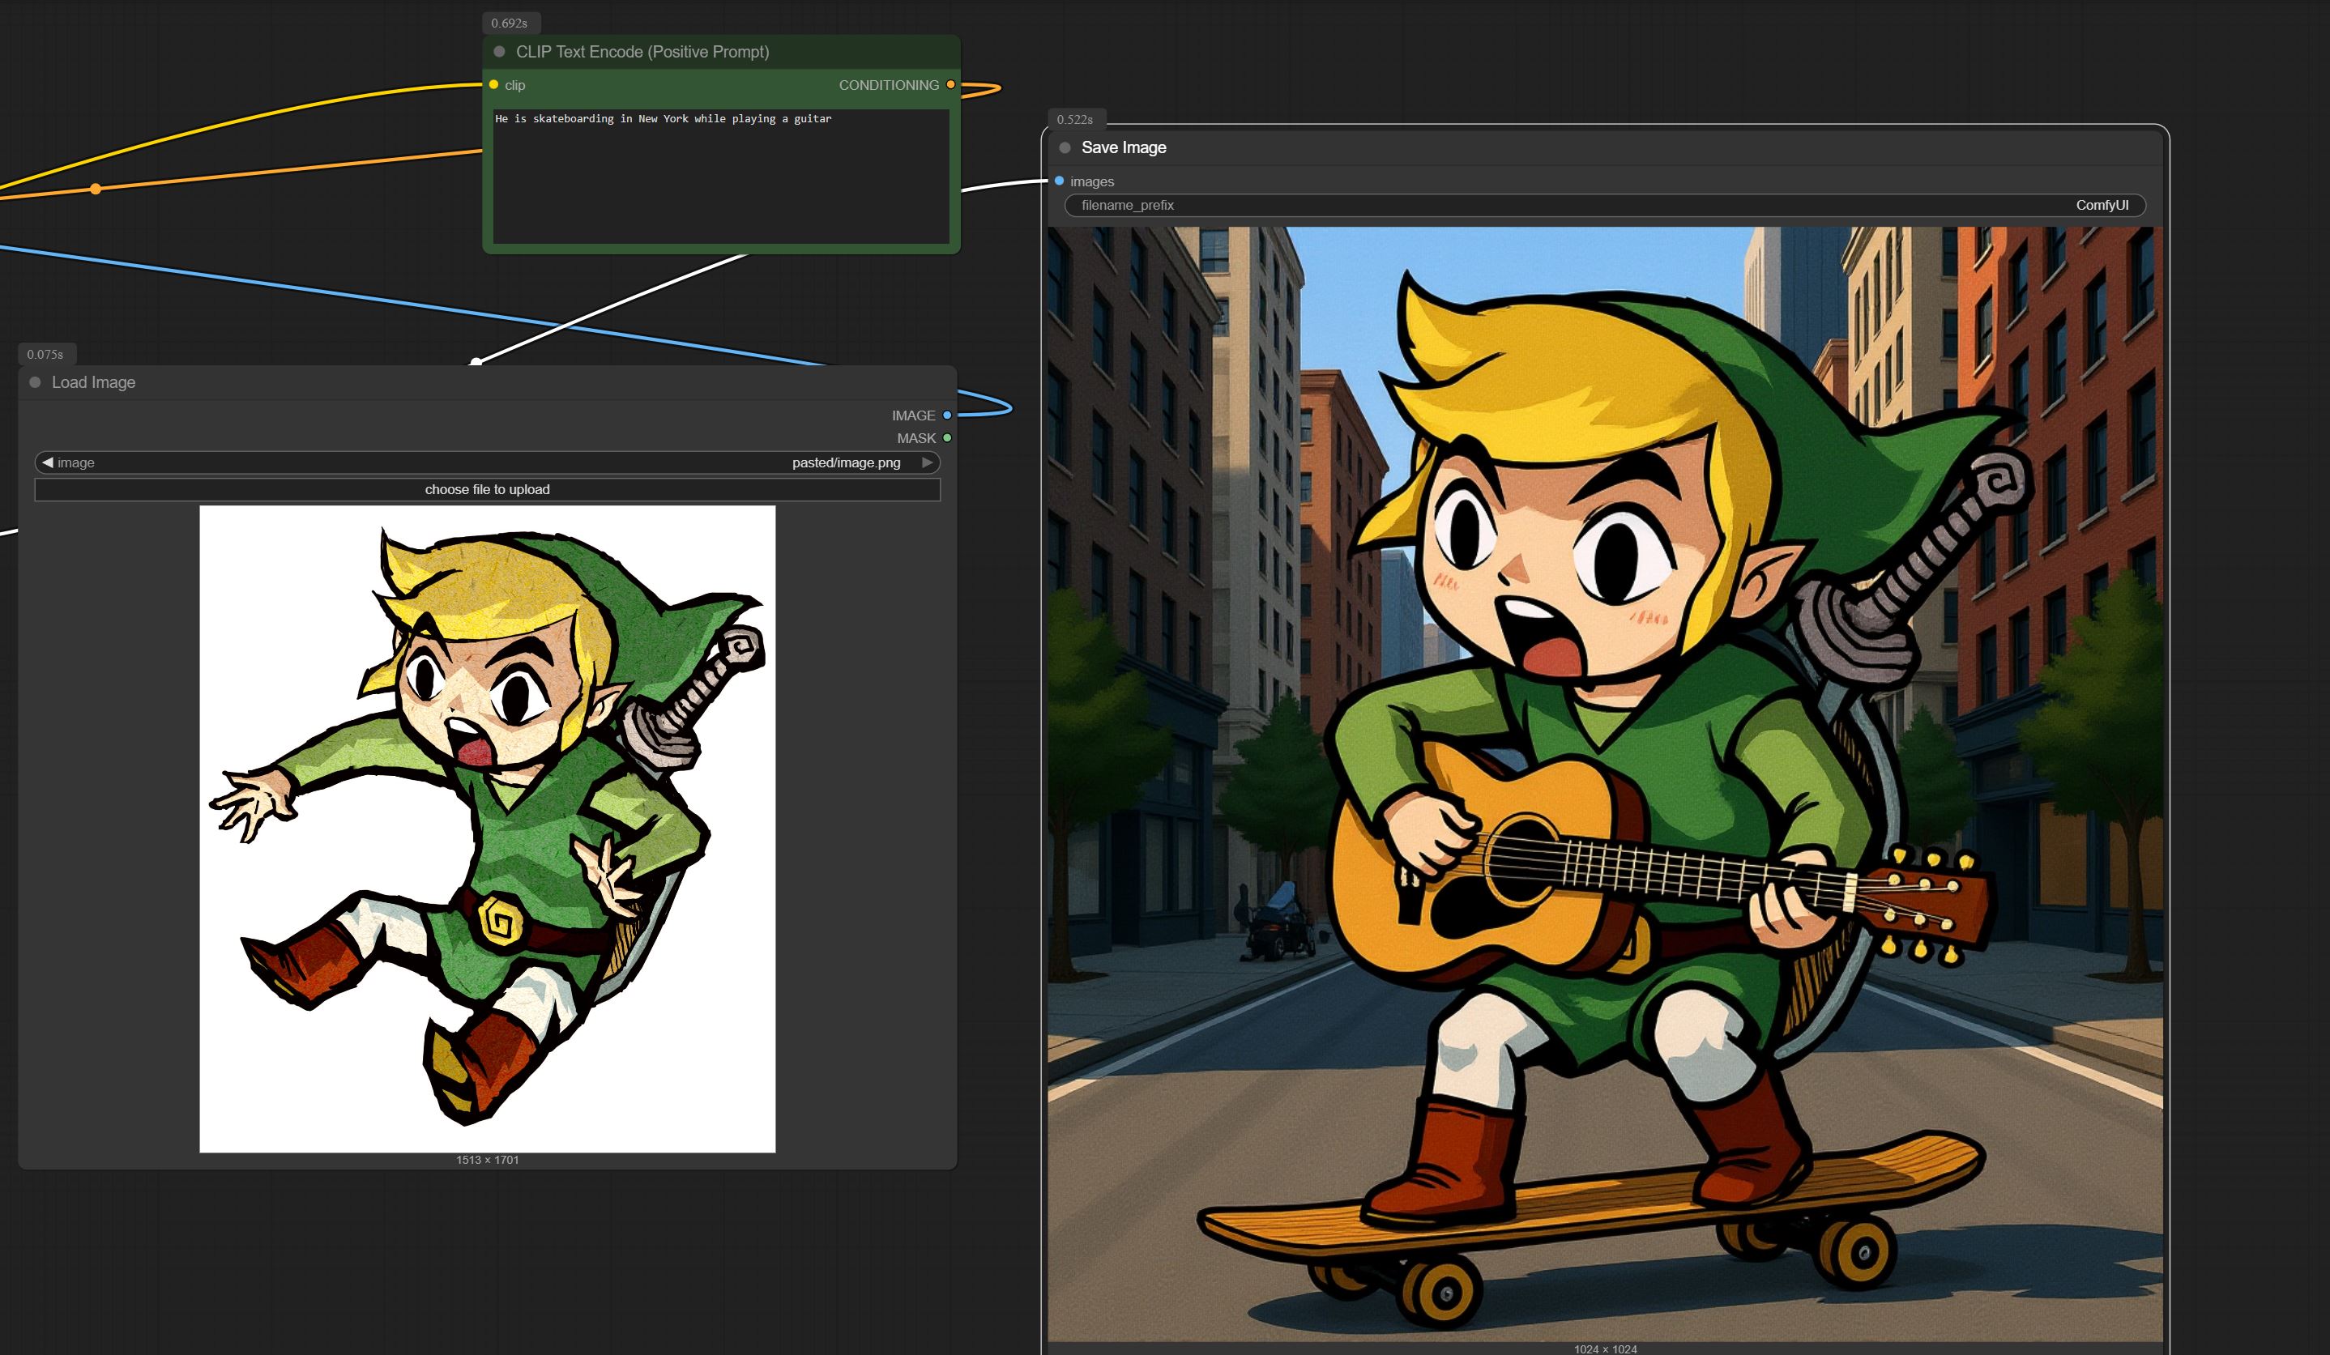This screenshot has height=1355, width=2330.
Task: Select the previous image with the left arrow
Action: click(x=47, y=462)
